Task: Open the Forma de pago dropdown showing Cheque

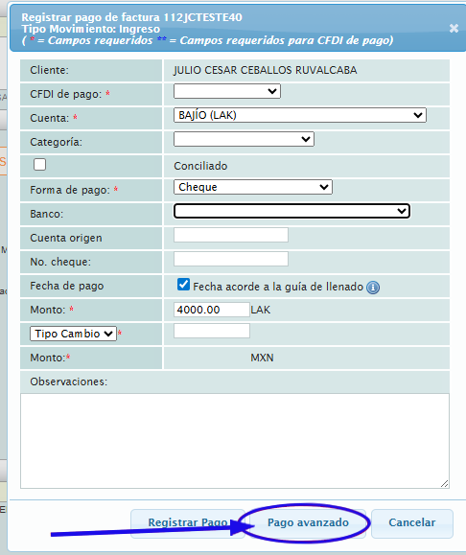Action: click(x=253, y=187)
